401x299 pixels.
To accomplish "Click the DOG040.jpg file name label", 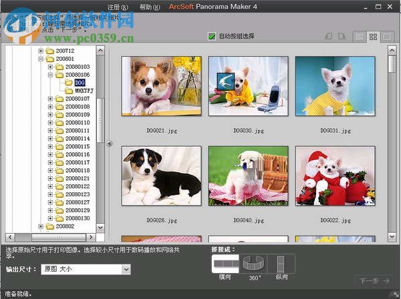I will [x=249, y=220].
